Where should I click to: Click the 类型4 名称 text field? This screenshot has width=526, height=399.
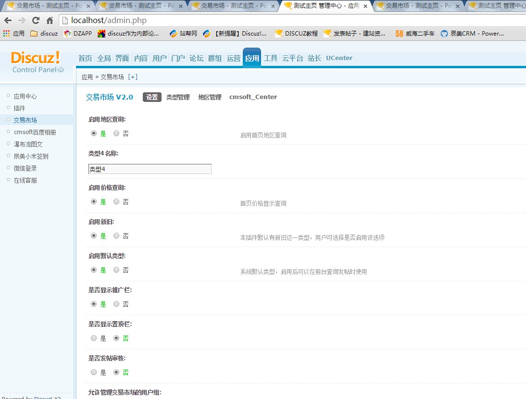[150, 169]
